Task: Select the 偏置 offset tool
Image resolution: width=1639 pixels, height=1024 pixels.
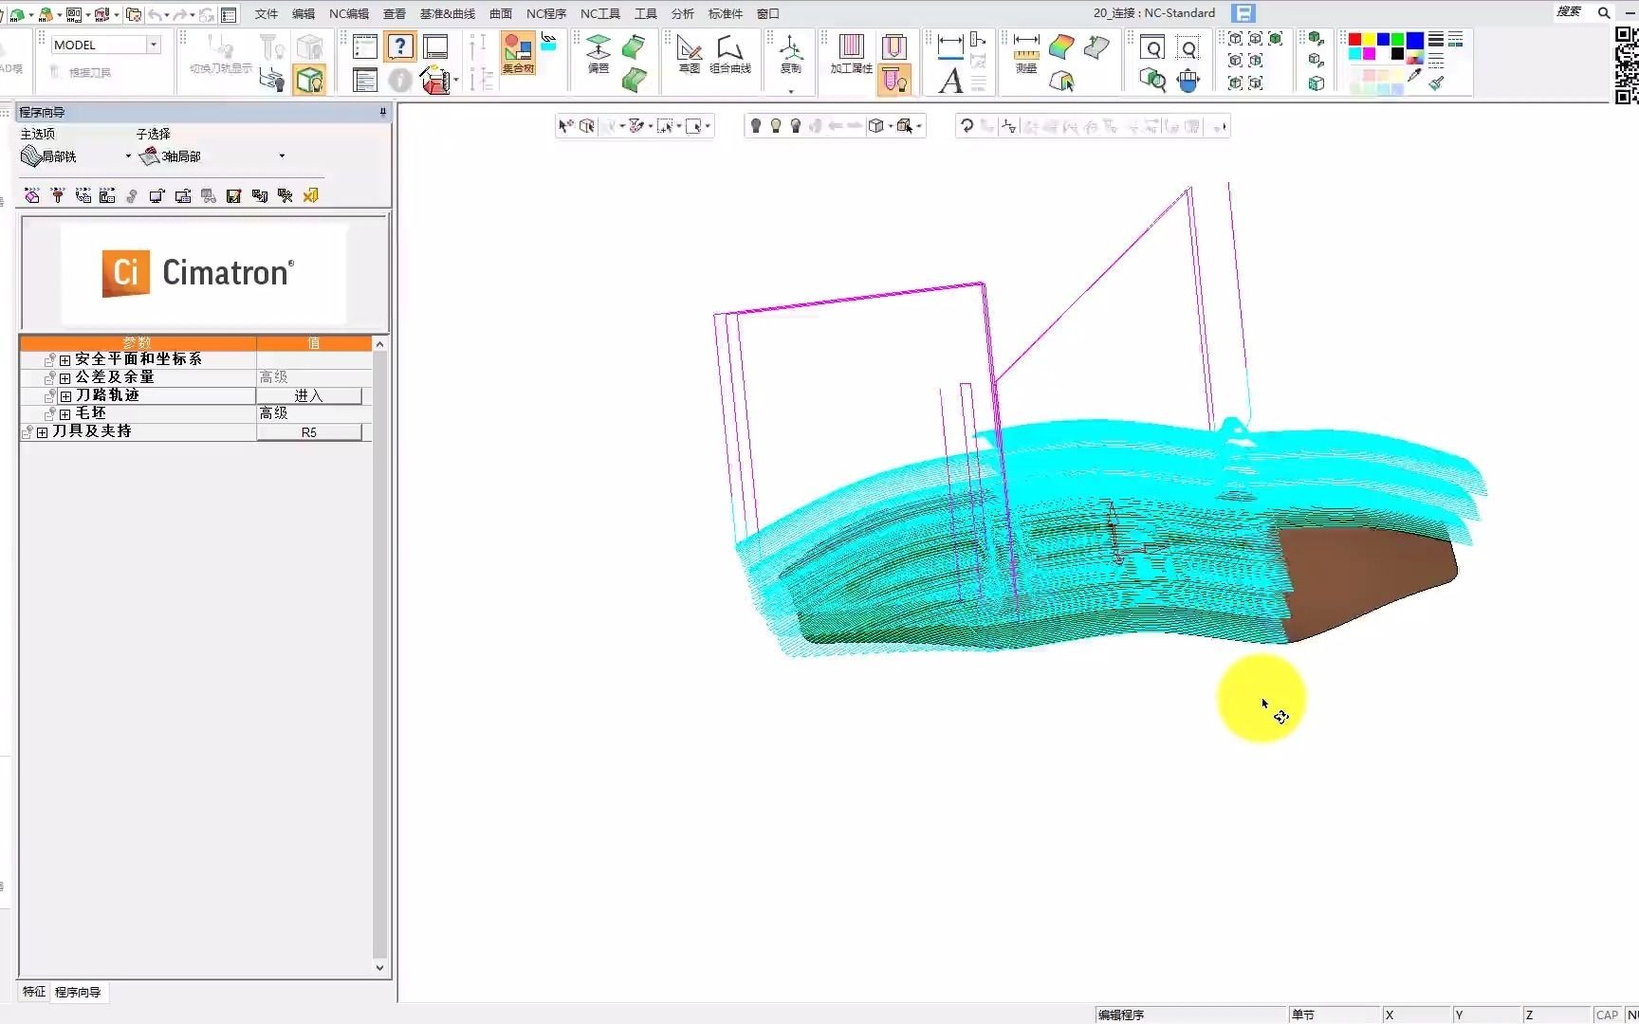Action: (599, 52)
